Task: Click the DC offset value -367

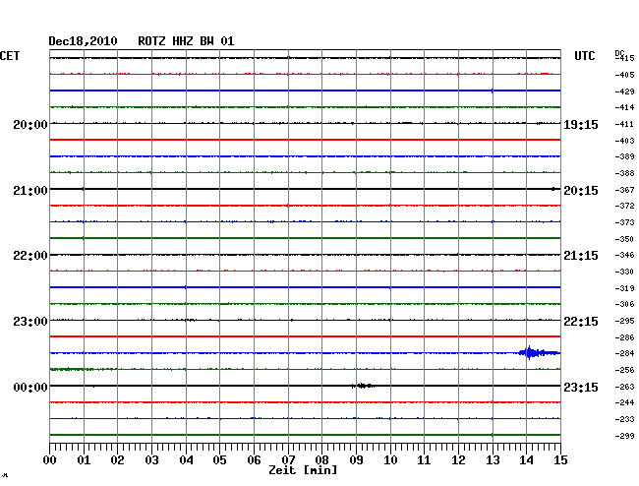Action: click(x=624, y=190)
